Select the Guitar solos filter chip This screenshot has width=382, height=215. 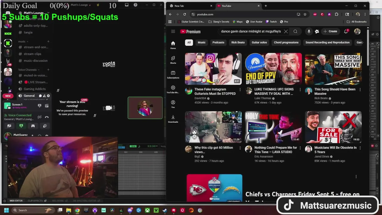pyautogui.click(x=259, y=42)
